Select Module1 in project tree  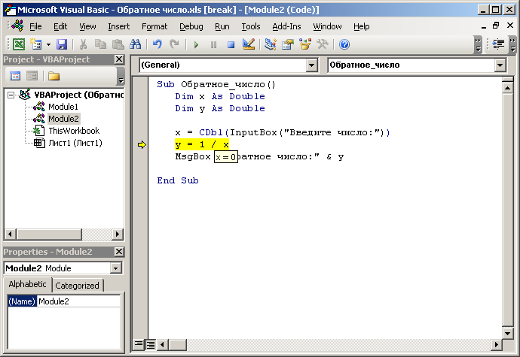63,107
